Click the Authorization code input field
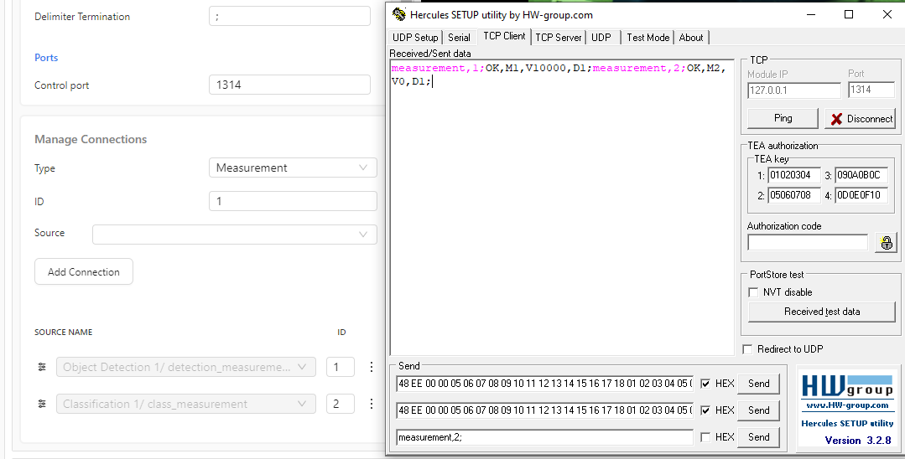The width and height of the screenshot is (905, 459). pyautogui.click(x=808, y=243)
